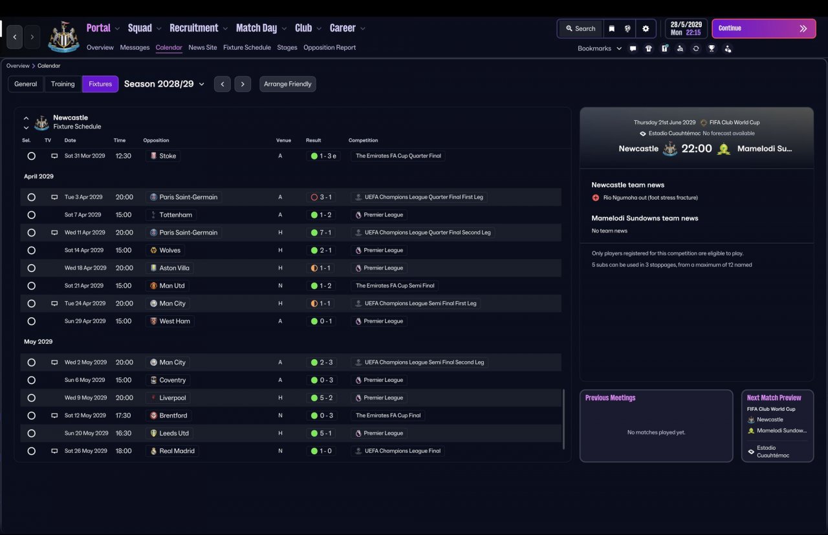Click the report card bookmark icon
The width and height of the screenshot is (828, 535).
tap(664, 48)
